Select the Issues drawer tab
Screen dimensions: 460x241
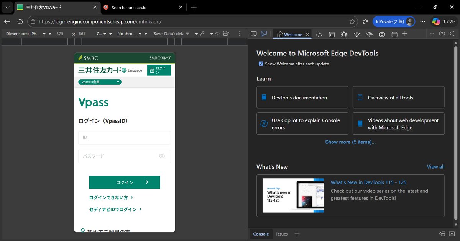282,234
